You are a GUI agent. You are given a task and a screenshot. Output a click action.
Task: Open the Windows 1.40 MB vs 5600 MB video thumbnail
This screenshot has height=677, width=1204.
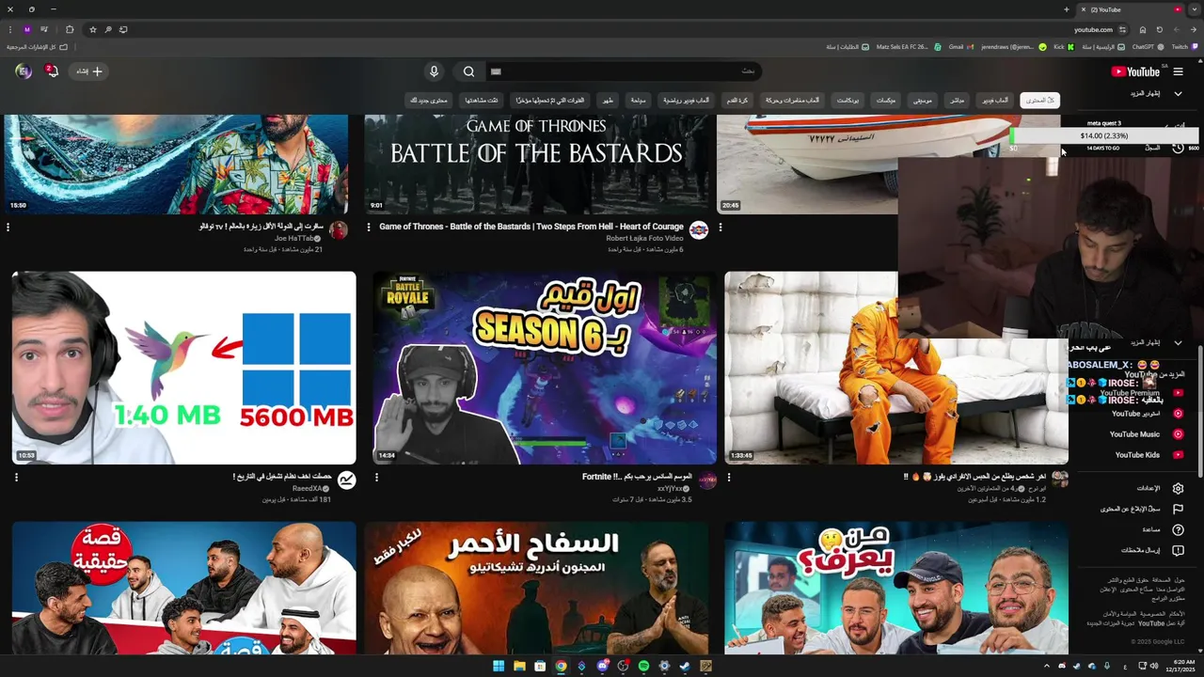tap(184, 368)
